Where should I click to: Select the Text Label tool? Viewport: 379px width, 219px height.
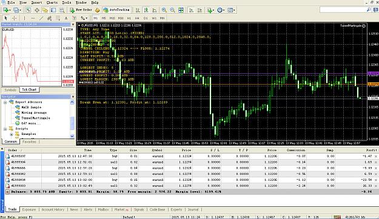(74, 18)
